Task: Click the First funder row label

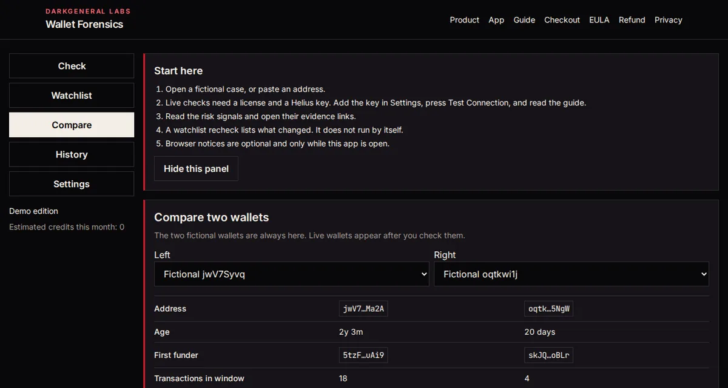Action: pos(176,355)
